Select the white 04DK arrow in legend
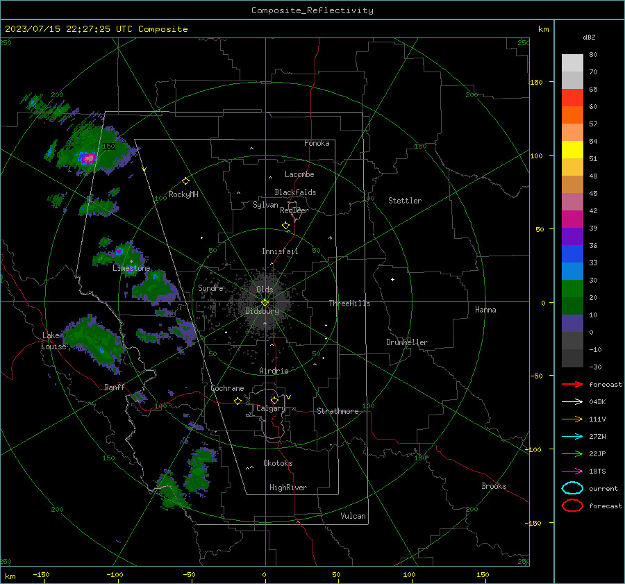The width and height of the screenshot is (625, 584). coord(572,401)
